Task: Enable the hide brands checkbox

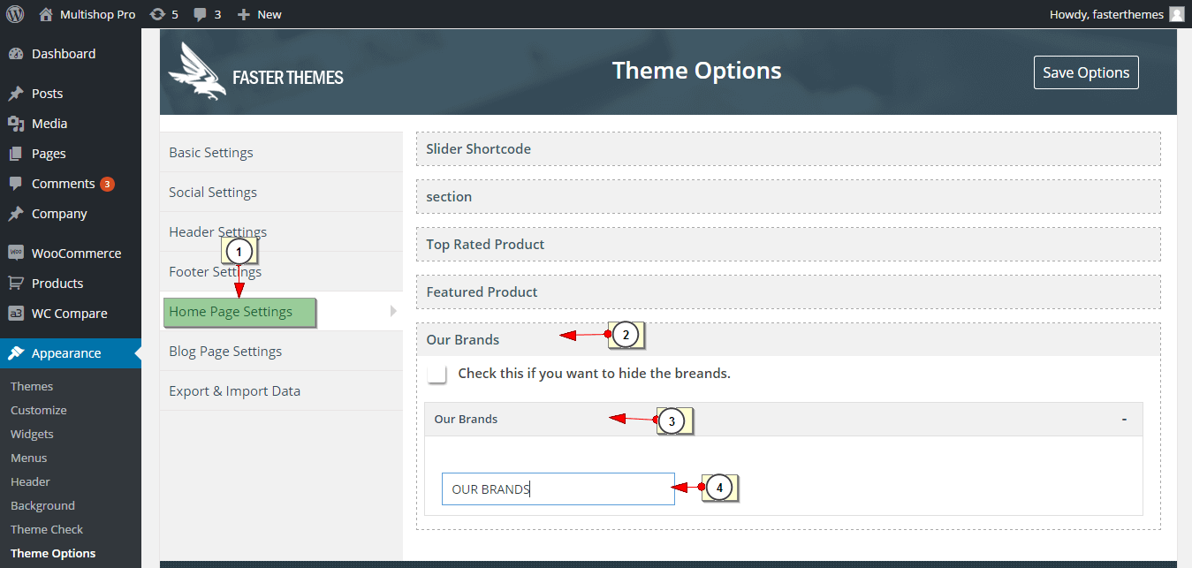Action: point(437,374)
